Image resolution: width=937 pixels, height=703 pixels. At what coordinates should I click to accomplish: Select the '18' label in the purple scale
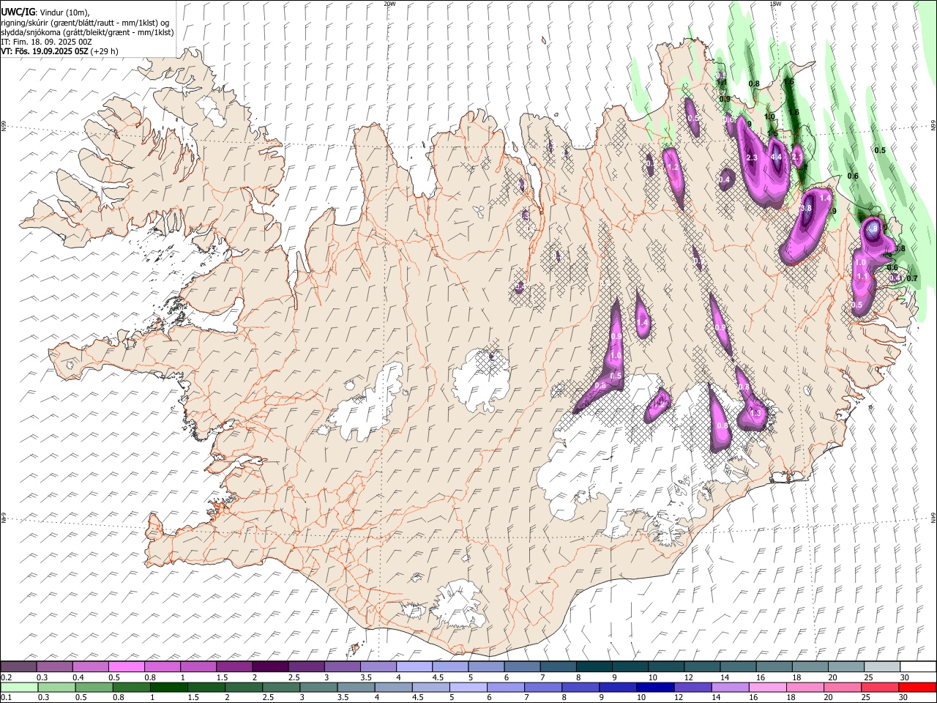[796, 677]
